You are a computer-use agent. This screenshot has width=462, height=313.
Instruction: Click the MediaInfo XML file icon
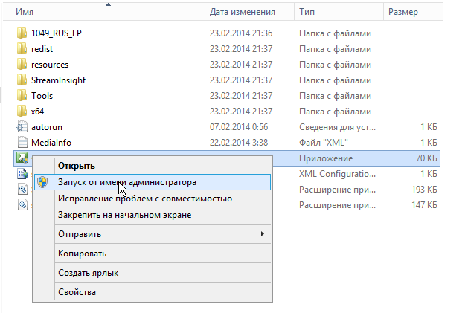coord(22,143)
